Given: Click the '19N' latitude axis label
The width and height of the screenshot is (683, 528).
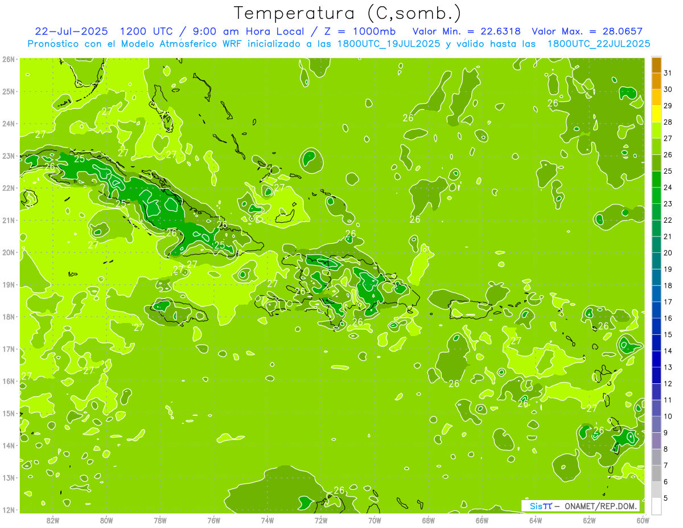Looking at the screenshot, I should click(x=9, y=284).
